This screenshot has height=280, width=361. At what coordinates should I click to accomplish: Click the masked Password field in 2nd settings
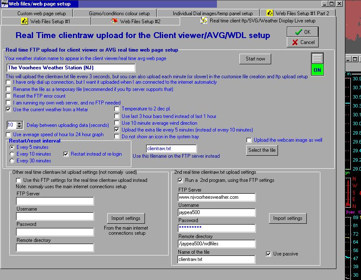point(217,228)
